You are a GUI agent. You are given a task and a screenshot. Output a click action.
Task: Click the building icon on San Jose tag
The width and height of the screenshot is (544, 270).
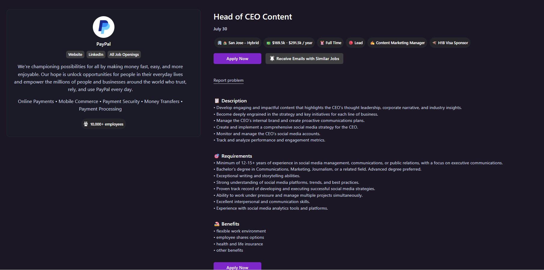click(220, 43)
